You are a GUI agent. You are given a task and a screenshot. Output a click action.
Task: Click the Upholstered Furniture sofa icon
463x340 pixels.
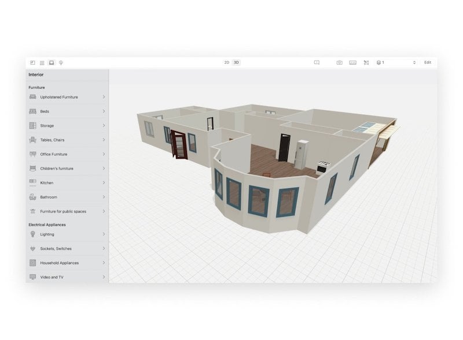pos(33,97)
